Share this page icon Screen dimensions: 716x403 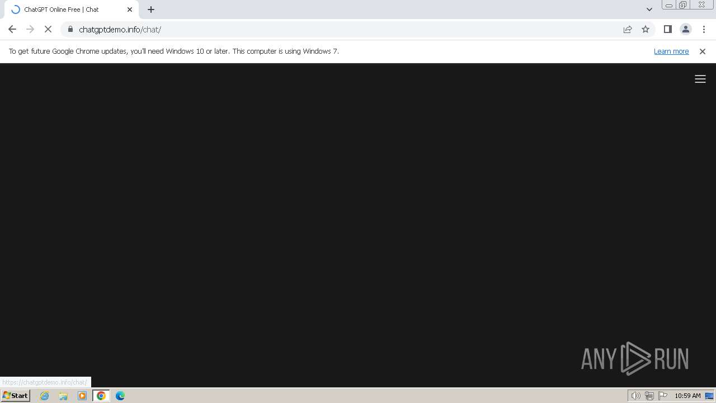tap(628, 29)
